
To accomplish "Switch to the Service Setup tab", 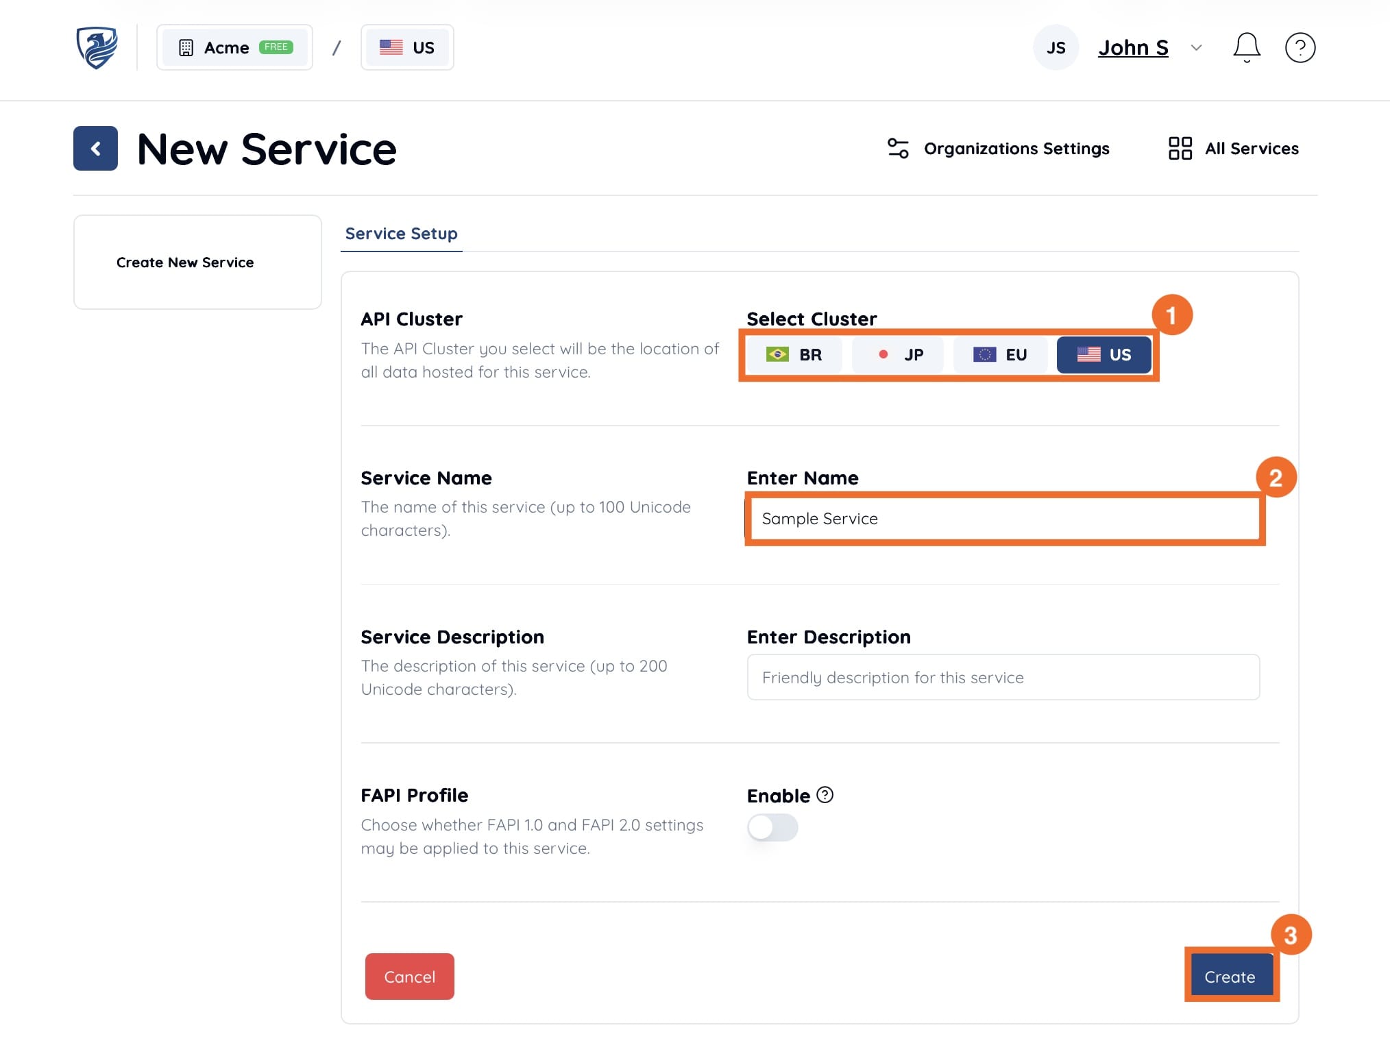I will click(x=401, y=234).
